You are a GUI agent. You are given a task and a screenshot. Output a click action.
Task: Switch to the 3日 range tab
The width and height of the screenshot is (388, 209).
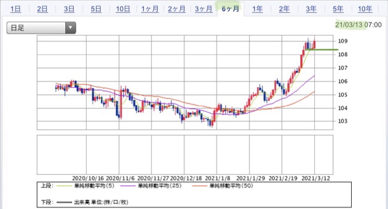[69, 9]
